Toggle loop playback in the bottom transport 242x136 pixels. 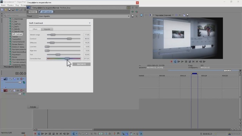[39, 134]
